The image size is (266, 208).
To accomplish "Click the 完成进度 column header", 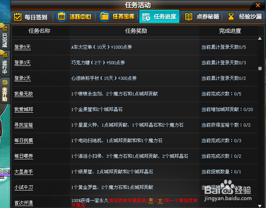I will tap(230, 31).
